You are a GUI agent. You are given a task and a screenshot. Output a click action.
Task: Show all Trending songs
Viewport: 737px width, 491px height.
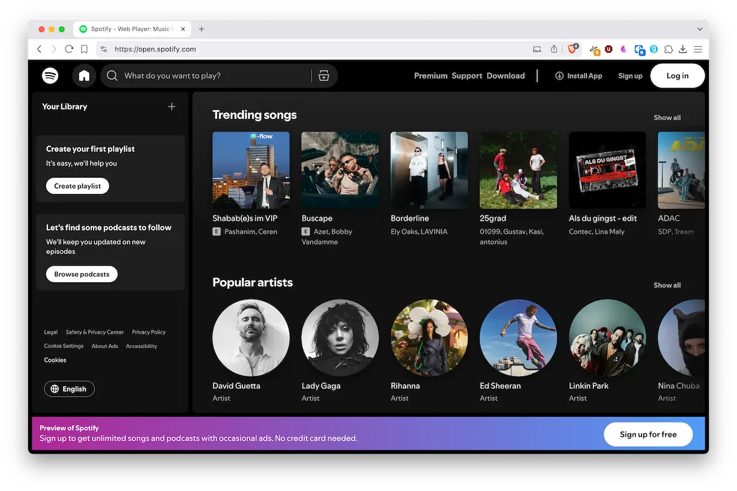[x=667, y=118]
